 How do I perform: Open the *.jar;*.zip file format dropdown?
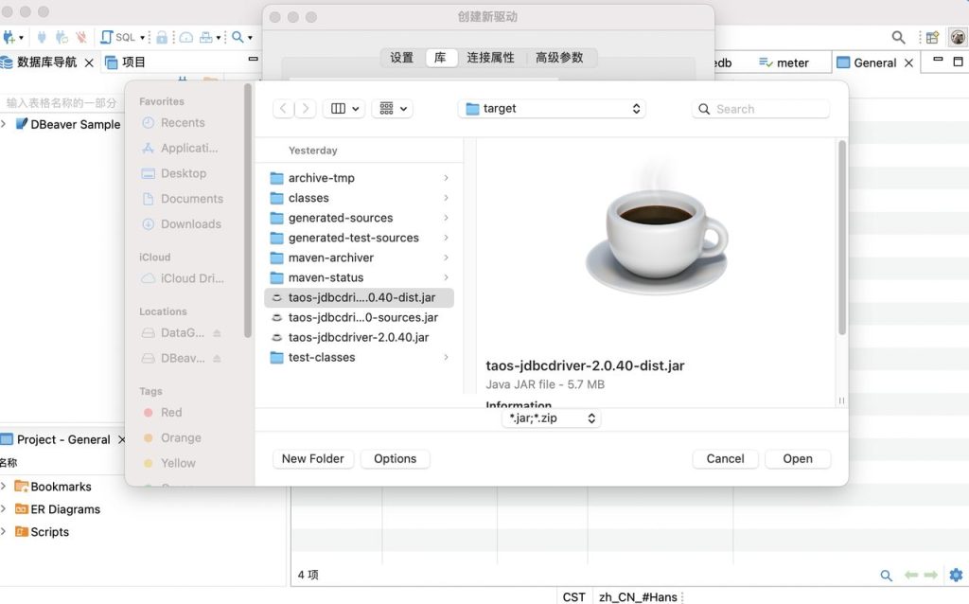pyautogui.click(x=552, y=417)
